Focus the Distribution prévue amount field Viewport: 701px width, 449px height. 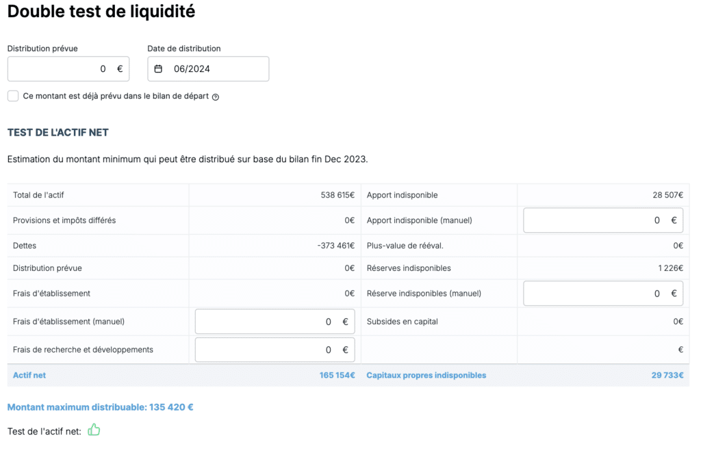click(x=68, y=69)
